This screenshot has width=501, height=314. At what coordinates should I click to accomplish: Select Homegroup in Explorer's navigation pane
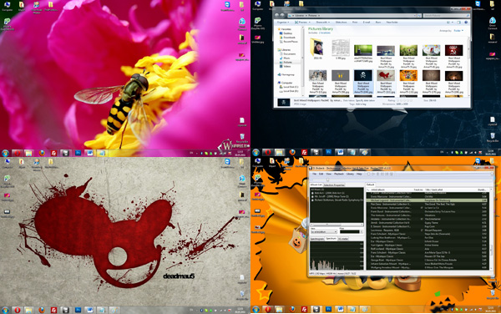tap(287, 75)
